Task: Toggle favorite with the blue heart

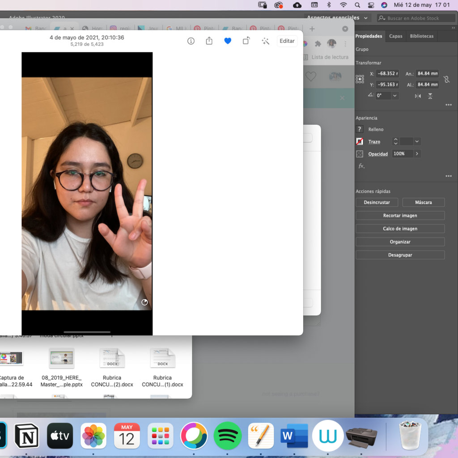Action: pos(228,41)
